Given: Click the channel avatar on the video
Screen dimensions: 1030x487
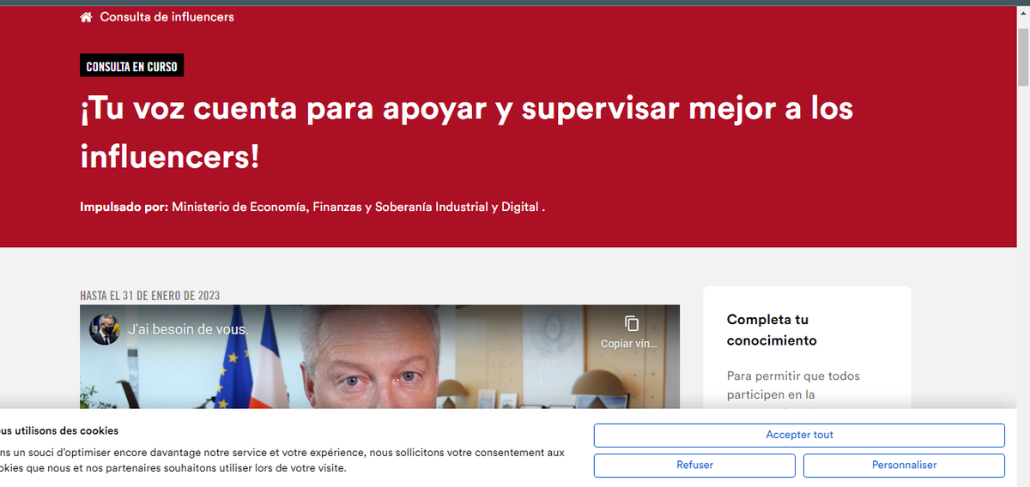Looking at the screenshot, I should coord(105,329).
